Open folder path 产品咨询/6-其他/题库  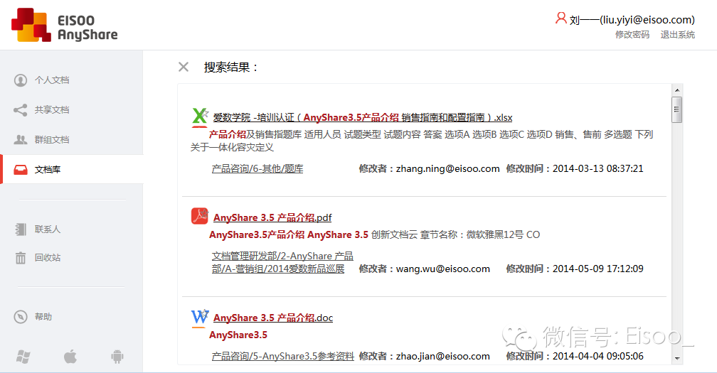pyautogui.click(x=257, y=168)
